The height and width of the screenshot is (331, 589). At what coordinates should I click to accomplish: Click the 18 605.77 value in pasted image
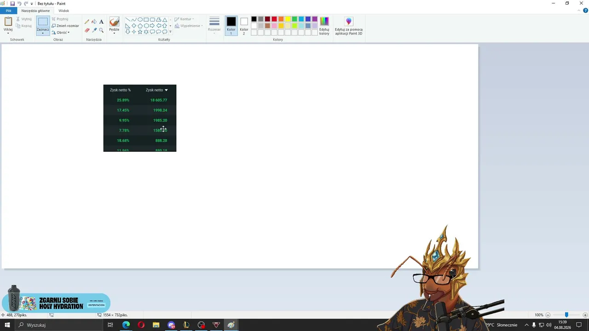[159, 100]
